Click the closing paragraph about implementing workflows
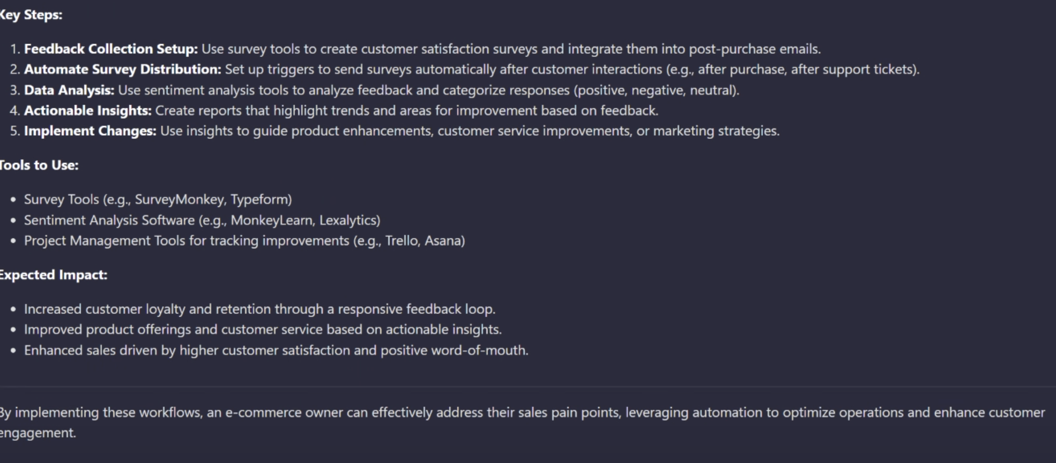This screenshot has height=463, width=1056. pyautogui.click(x=523, y=423)
